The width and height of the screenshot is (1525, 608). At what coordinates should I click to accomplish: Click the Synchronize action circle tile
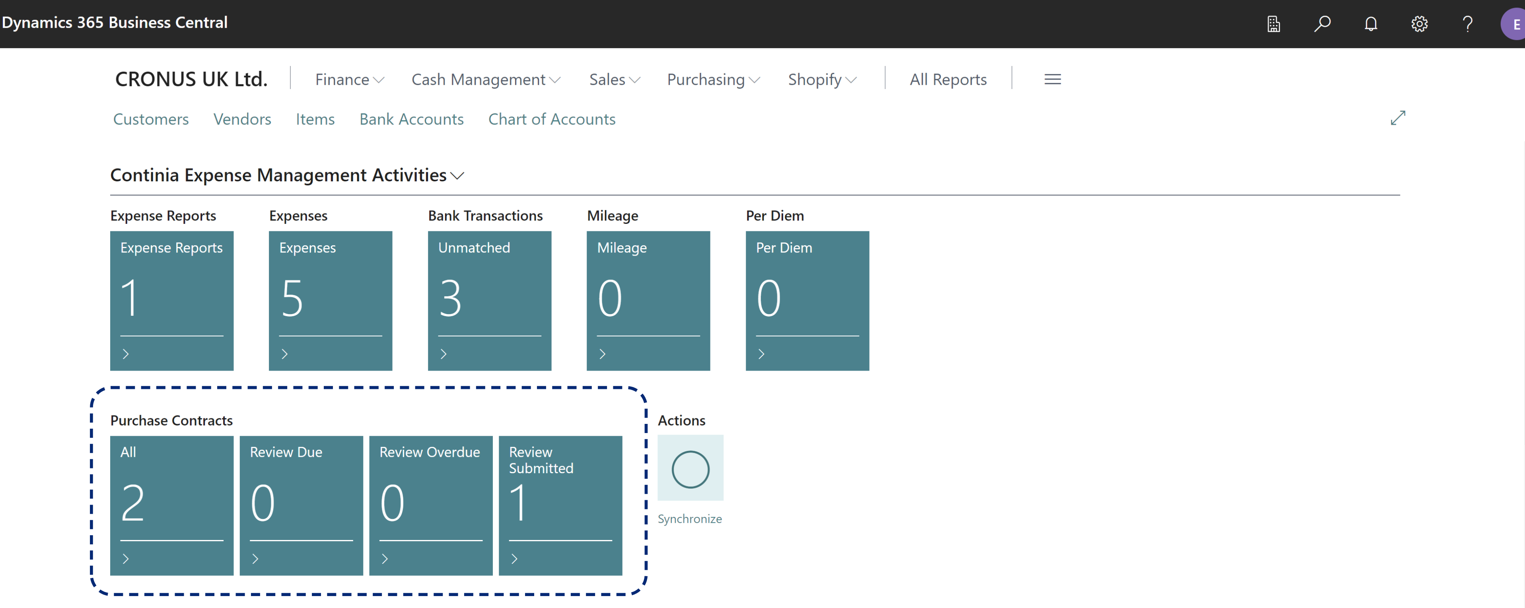pyautogui.click(x=690, y=468)
